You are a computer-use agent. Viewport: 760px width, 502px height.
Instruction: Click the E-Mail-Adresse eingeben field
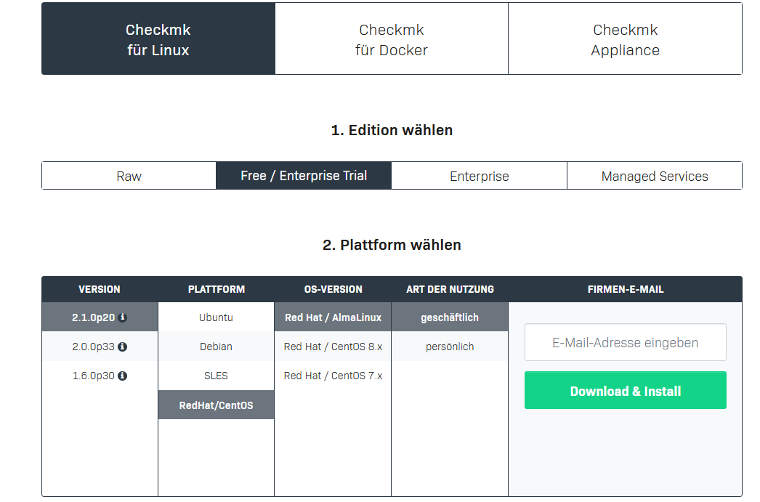pos(625,342)
